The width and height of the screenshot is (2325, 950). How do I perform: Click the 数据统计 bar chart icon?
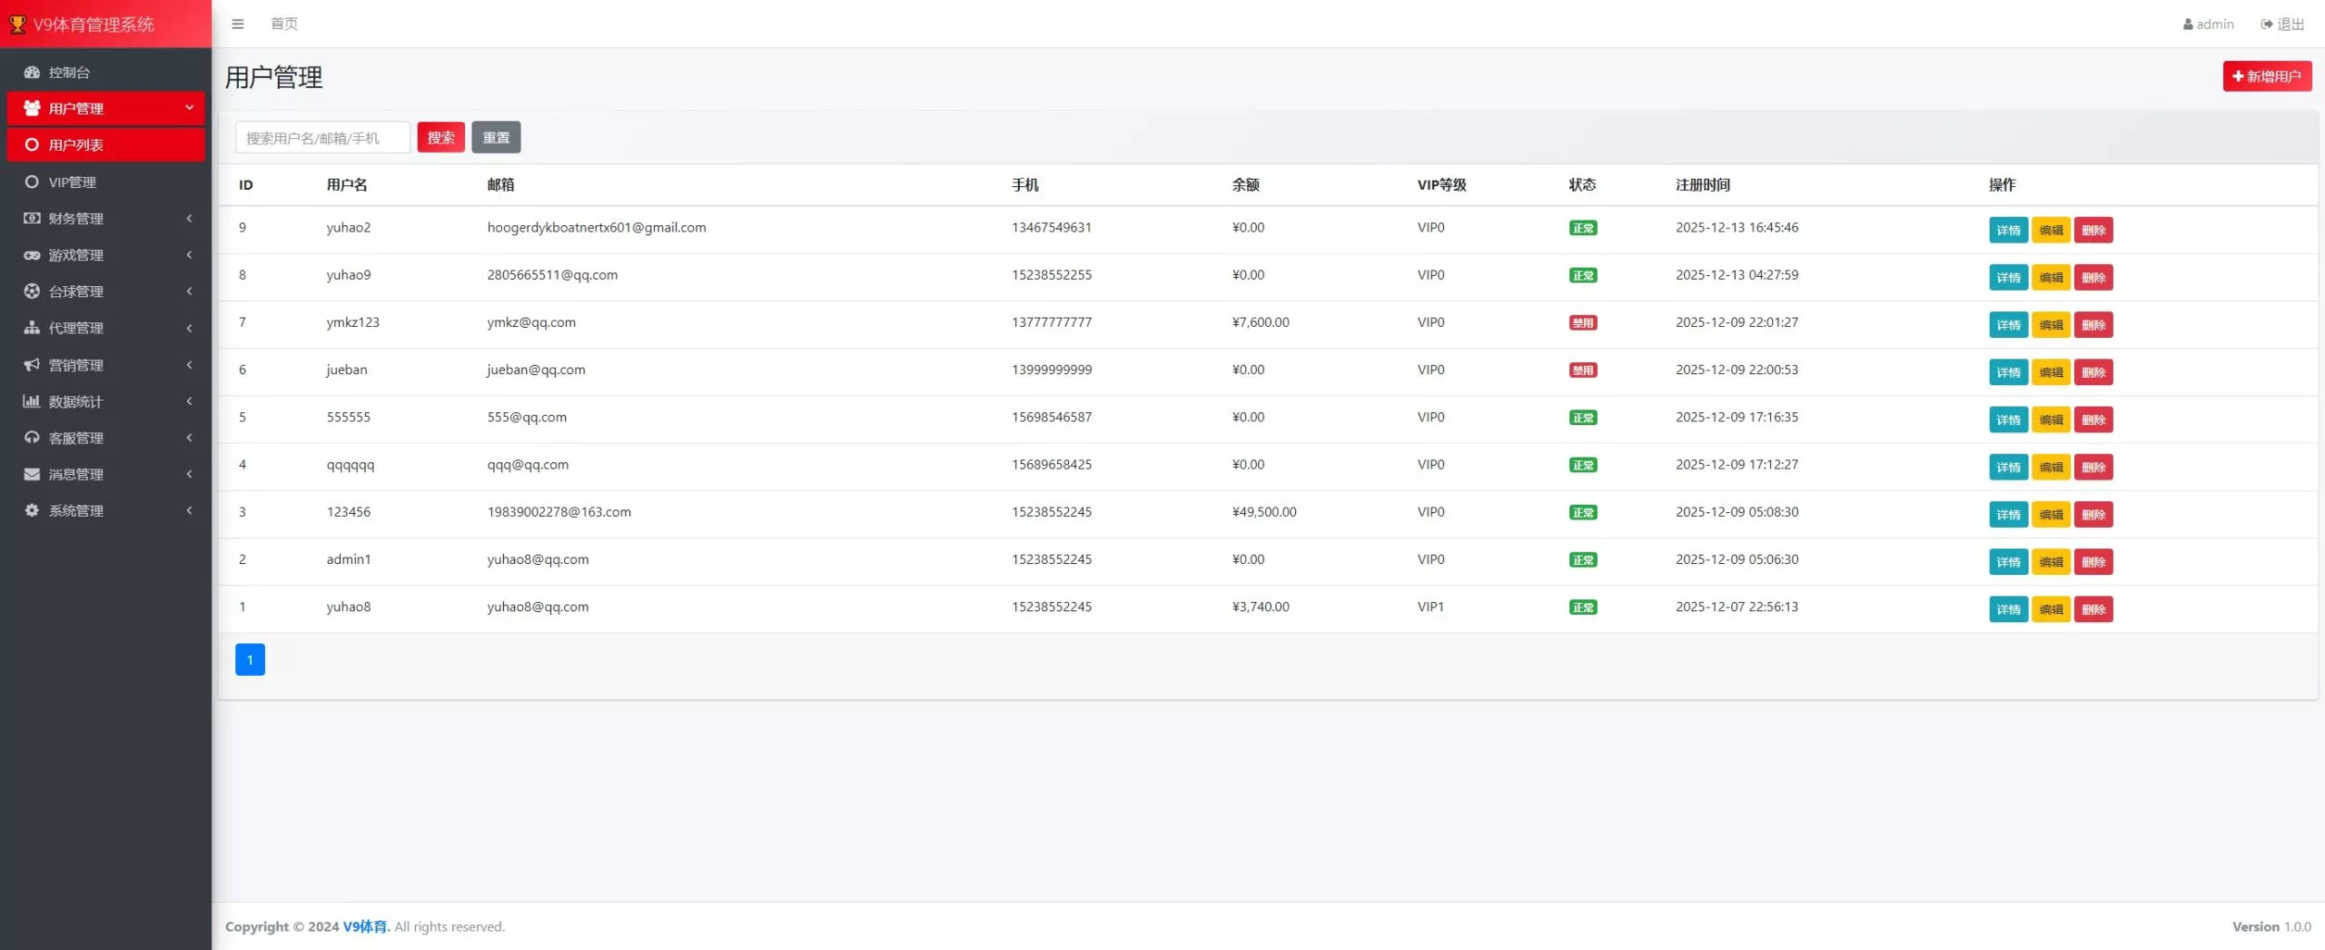click(x=32, y=401)
